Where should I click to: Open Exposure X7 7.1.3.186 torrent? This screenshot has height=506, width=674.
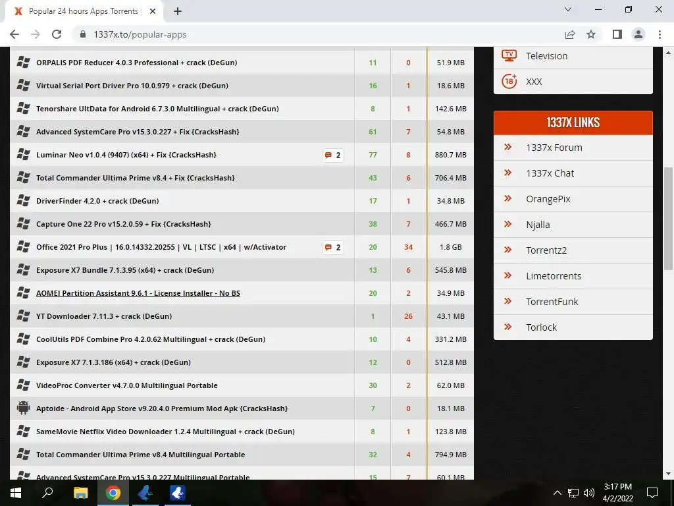pyautogui.click(x=113, y=362)
